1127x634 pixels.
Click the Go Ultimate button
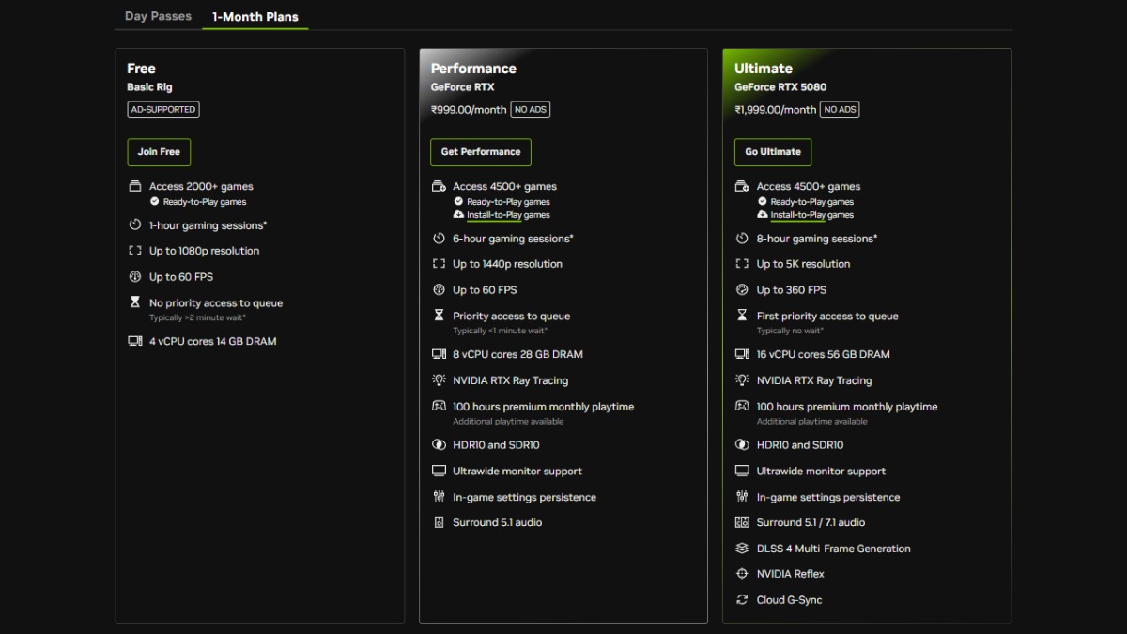[773, 152]
